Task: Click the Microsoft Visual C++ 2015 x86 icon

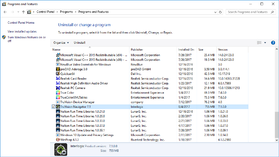Action: tap(58, 59)
